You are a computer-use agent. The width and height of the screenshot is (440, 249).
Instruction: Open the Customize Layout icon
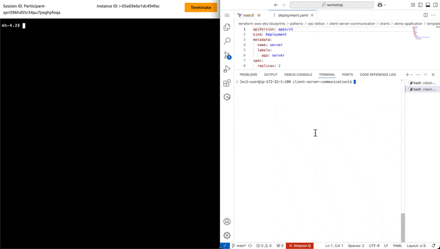pos(413,5)
